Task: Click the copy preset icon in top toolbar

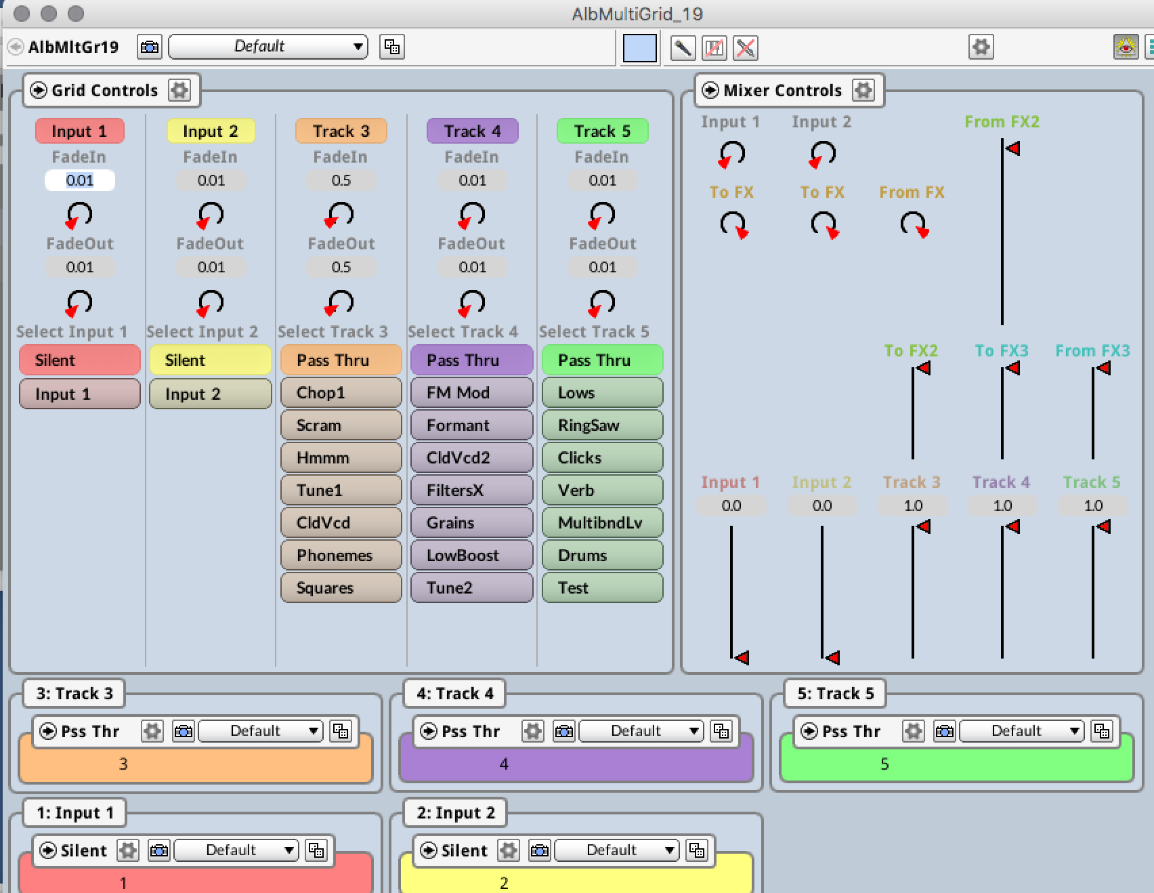Action: [392, 47]
